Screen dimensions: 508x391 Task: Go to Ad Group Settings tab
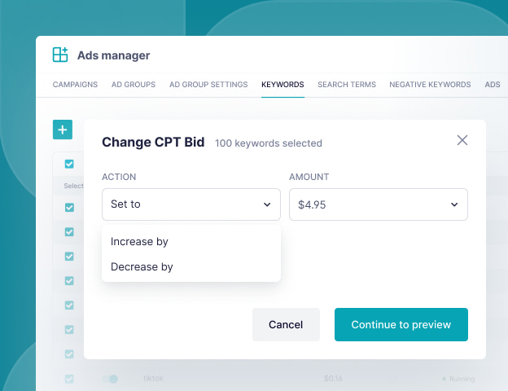click(x=208, y=85)
